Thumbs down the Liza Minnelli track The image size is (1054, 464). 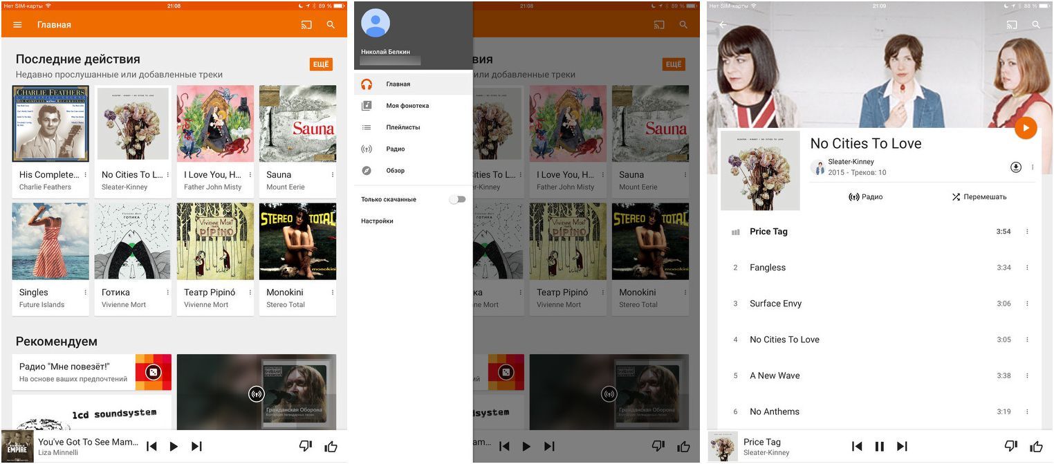click(305, 447)
